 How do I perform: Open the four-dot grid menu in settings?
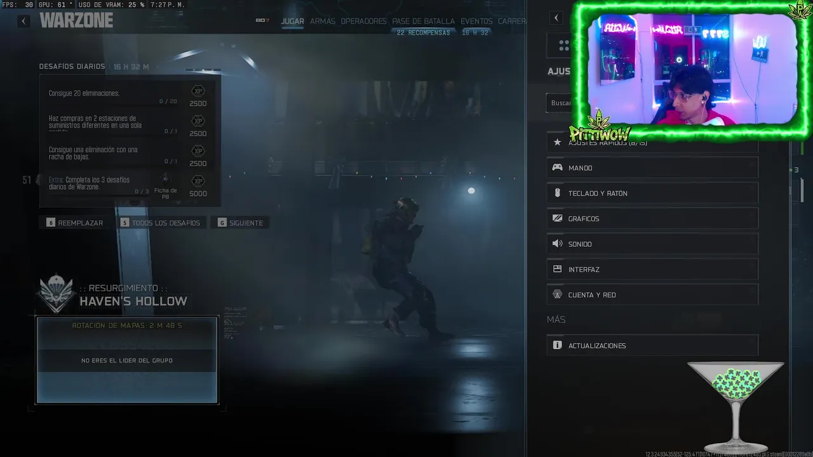[x=564, y=46]
